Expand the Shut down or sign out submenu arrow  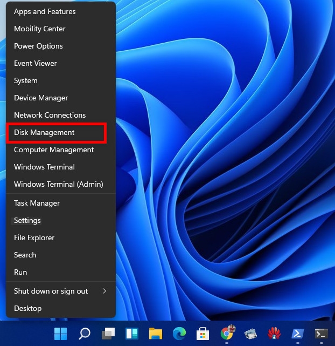pos(104,291)
